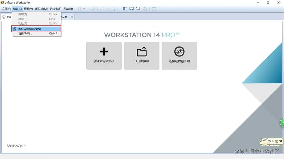Screen dimensions: 284x159
Task: Toggle the thumbnail bar view icon
Action: [131, 9]
